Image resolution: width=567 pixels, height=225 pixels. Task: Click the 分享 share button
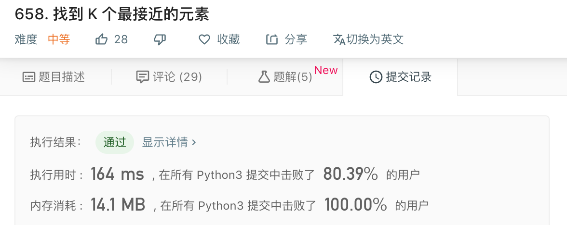click(287, 39)
